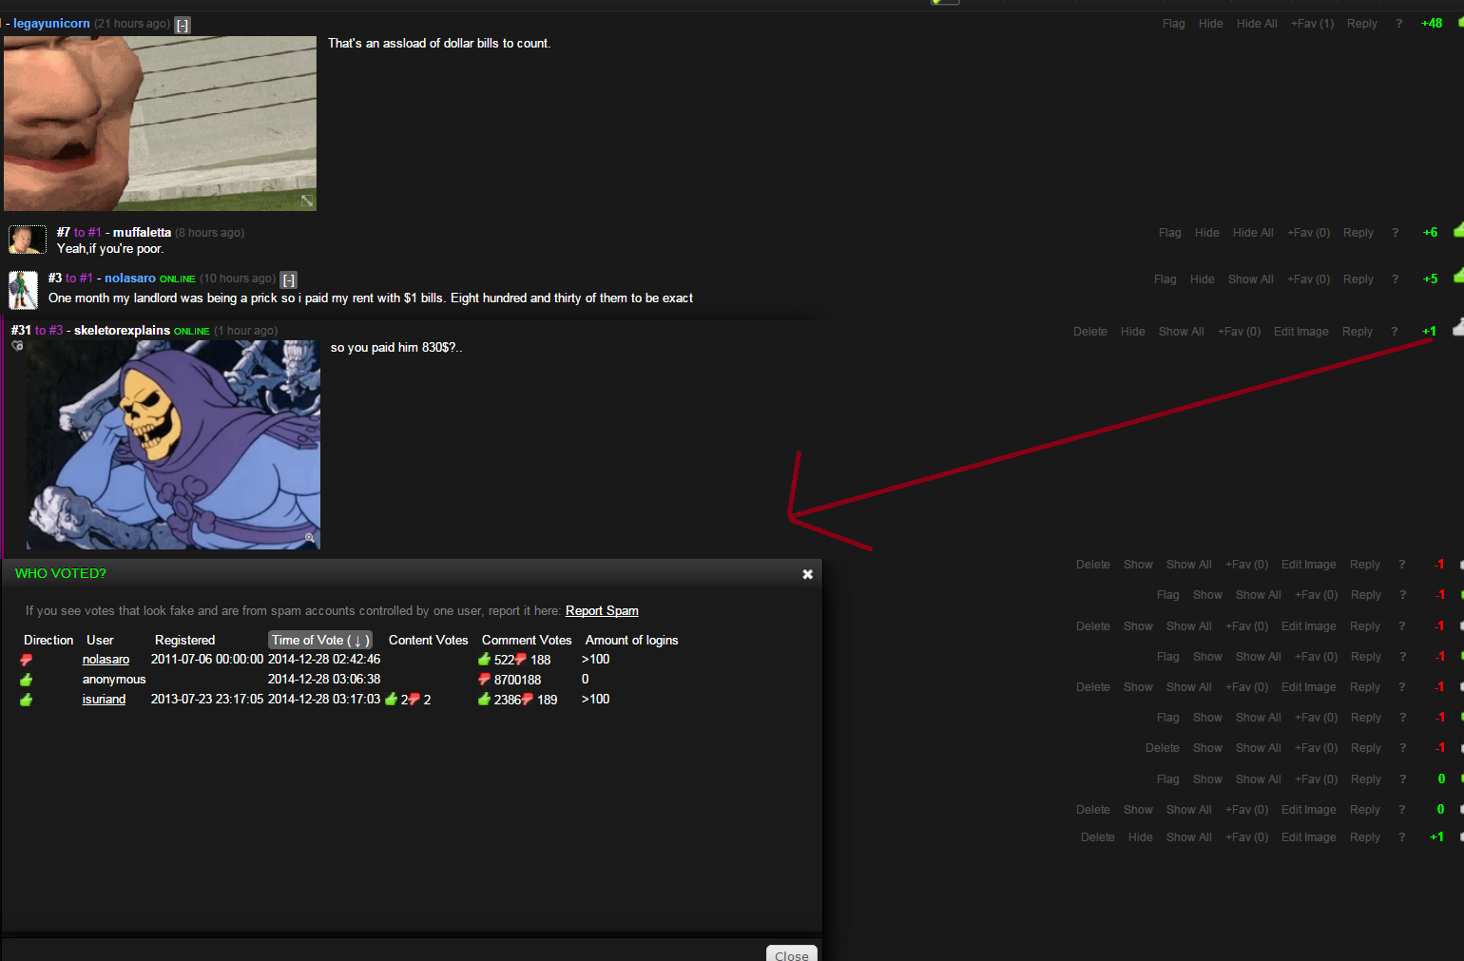Click Show All on nolasaro's comment
The width and height of the screenshot is (1464, 961).
point(1250,279)
